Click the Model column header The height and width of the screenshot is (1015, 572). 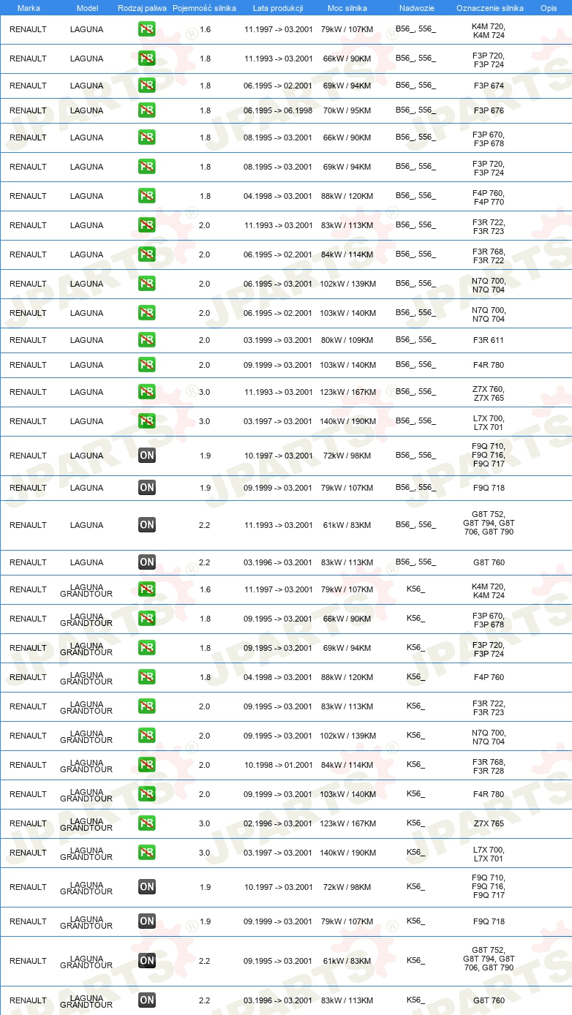pos(87,8)
